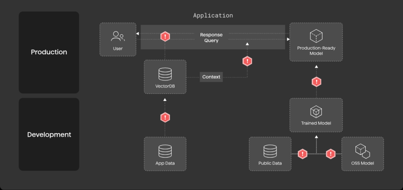This screenshot has width=403, height=190.
Task: Click the Context label box
Action: pos(211,77)
